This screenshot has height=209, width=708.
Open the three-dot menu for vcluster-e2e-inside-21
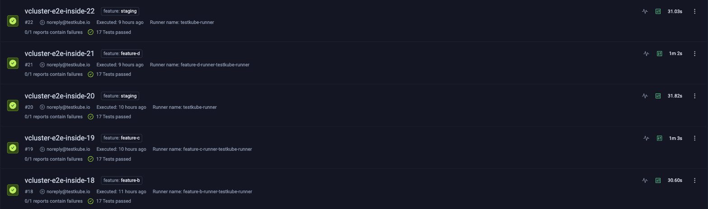click(695, 53)
